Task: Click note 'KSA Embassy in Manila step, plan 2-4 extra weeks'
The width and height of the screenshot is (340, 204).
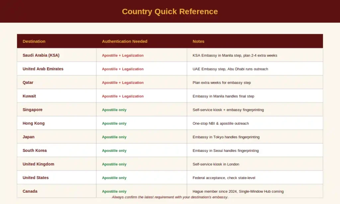Action: tap(235, 55)
